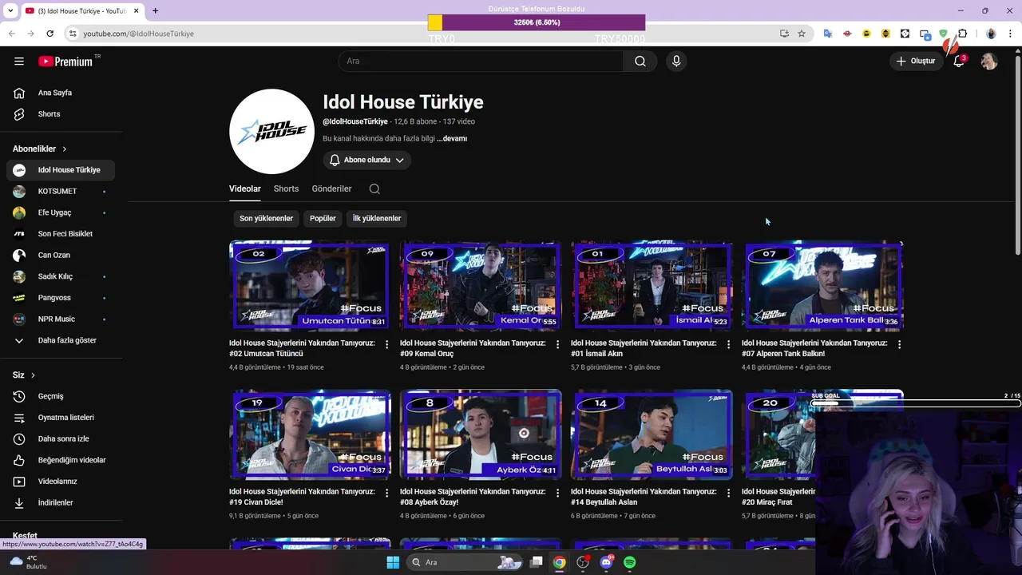This screenshot has height=575, width=1022.
Task: Open a new browser tab
Action: click(155, 10)
